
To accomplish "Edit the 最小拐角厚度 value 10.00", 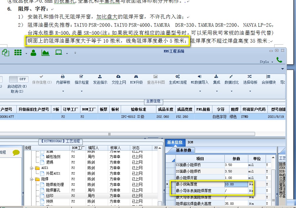I will coord(236,184).
